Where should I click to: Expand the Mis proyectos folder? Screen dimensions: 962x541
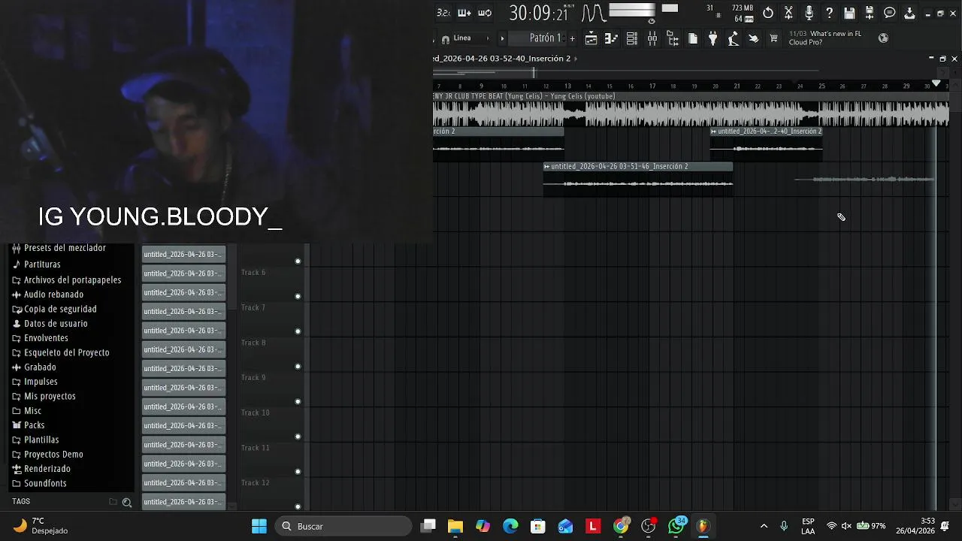[50, 396]
